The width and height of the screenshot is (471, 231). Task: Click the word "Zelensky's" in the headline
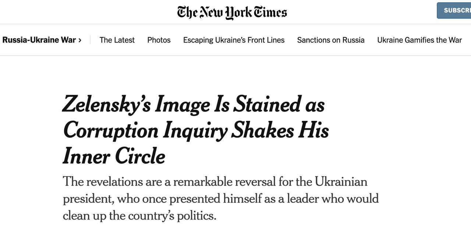click(x=107, y=104)
